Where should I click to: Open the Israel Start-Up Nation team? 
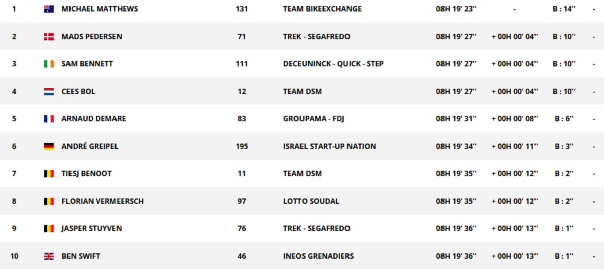(x=329, y=147)
